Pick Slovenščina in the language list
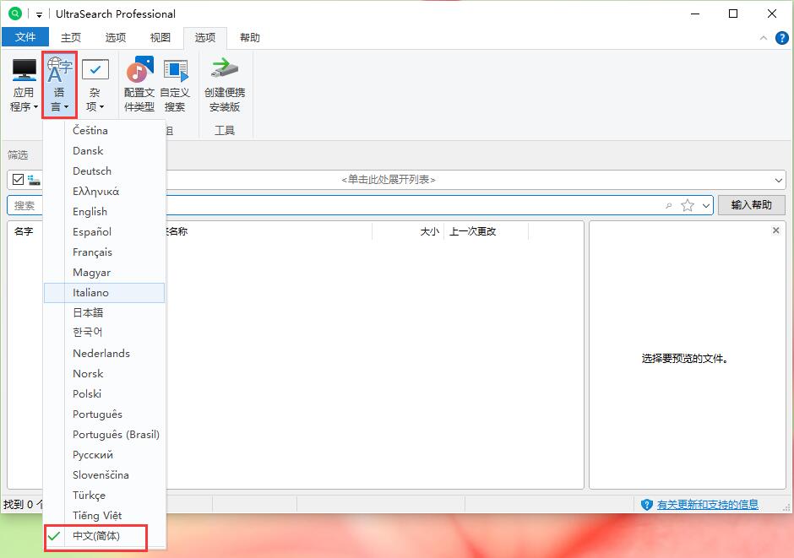This screenshot has width=794, height=558. 104,474
